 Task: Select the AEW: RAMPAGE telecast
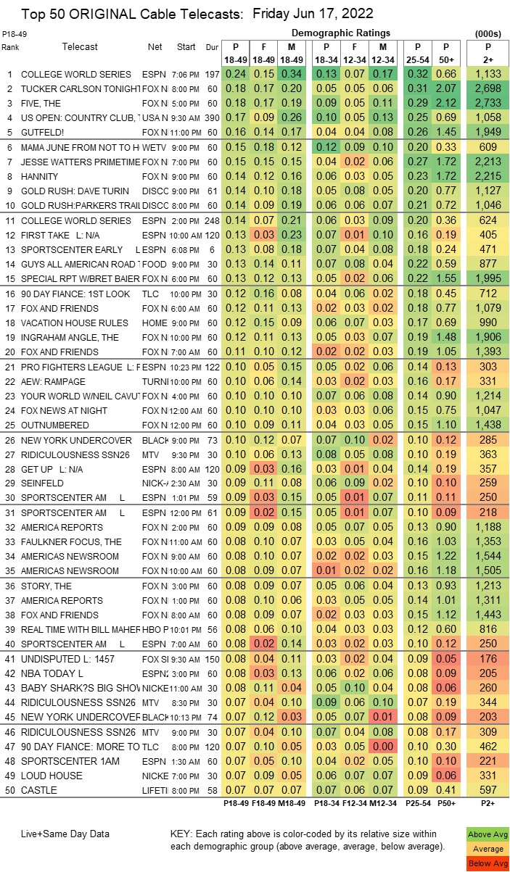52,381
